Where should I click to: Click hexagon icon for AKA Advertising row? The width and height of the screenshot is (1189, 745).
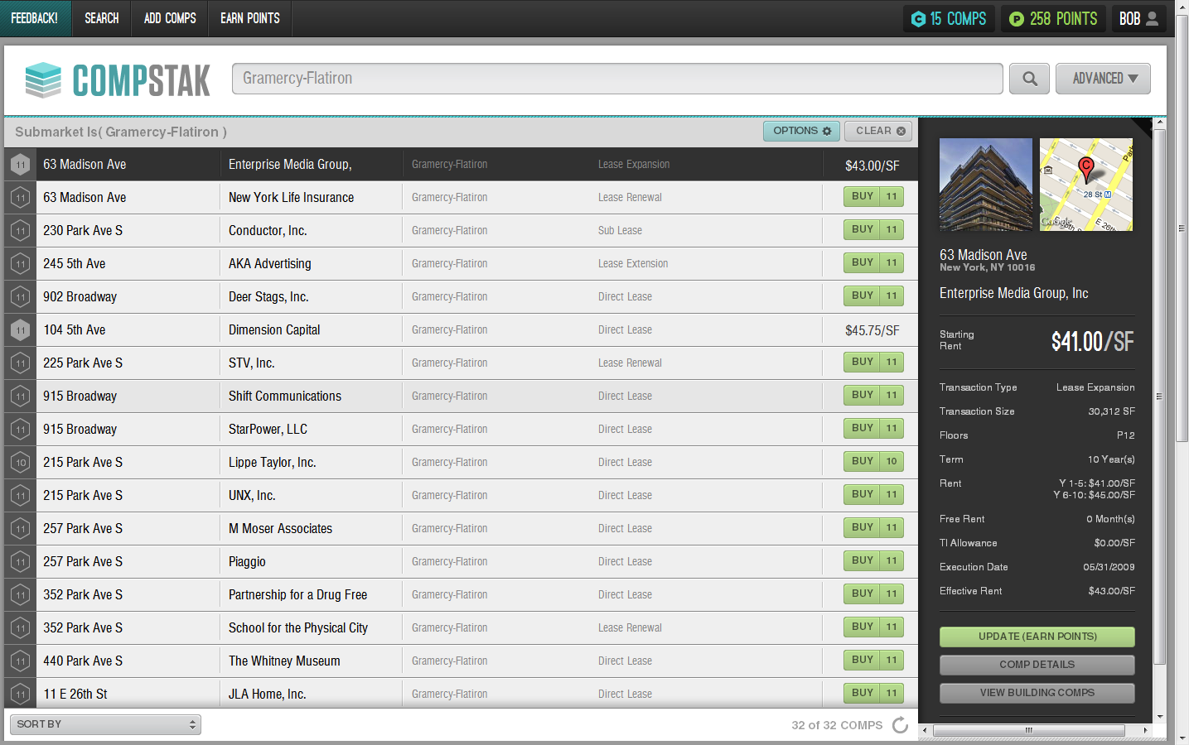(21, 264)
